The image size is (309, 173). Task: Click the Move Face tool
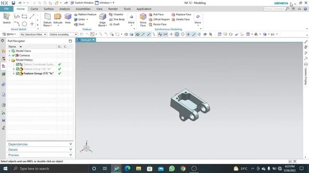click(x=143, y=20)
